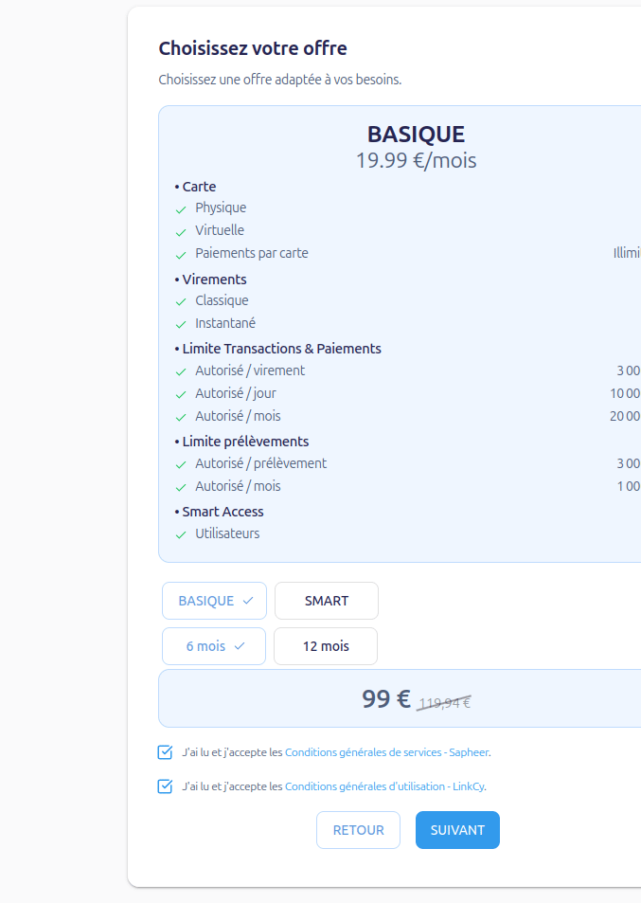Click the 'Choisissez votre offre' heading

(253, 48)
